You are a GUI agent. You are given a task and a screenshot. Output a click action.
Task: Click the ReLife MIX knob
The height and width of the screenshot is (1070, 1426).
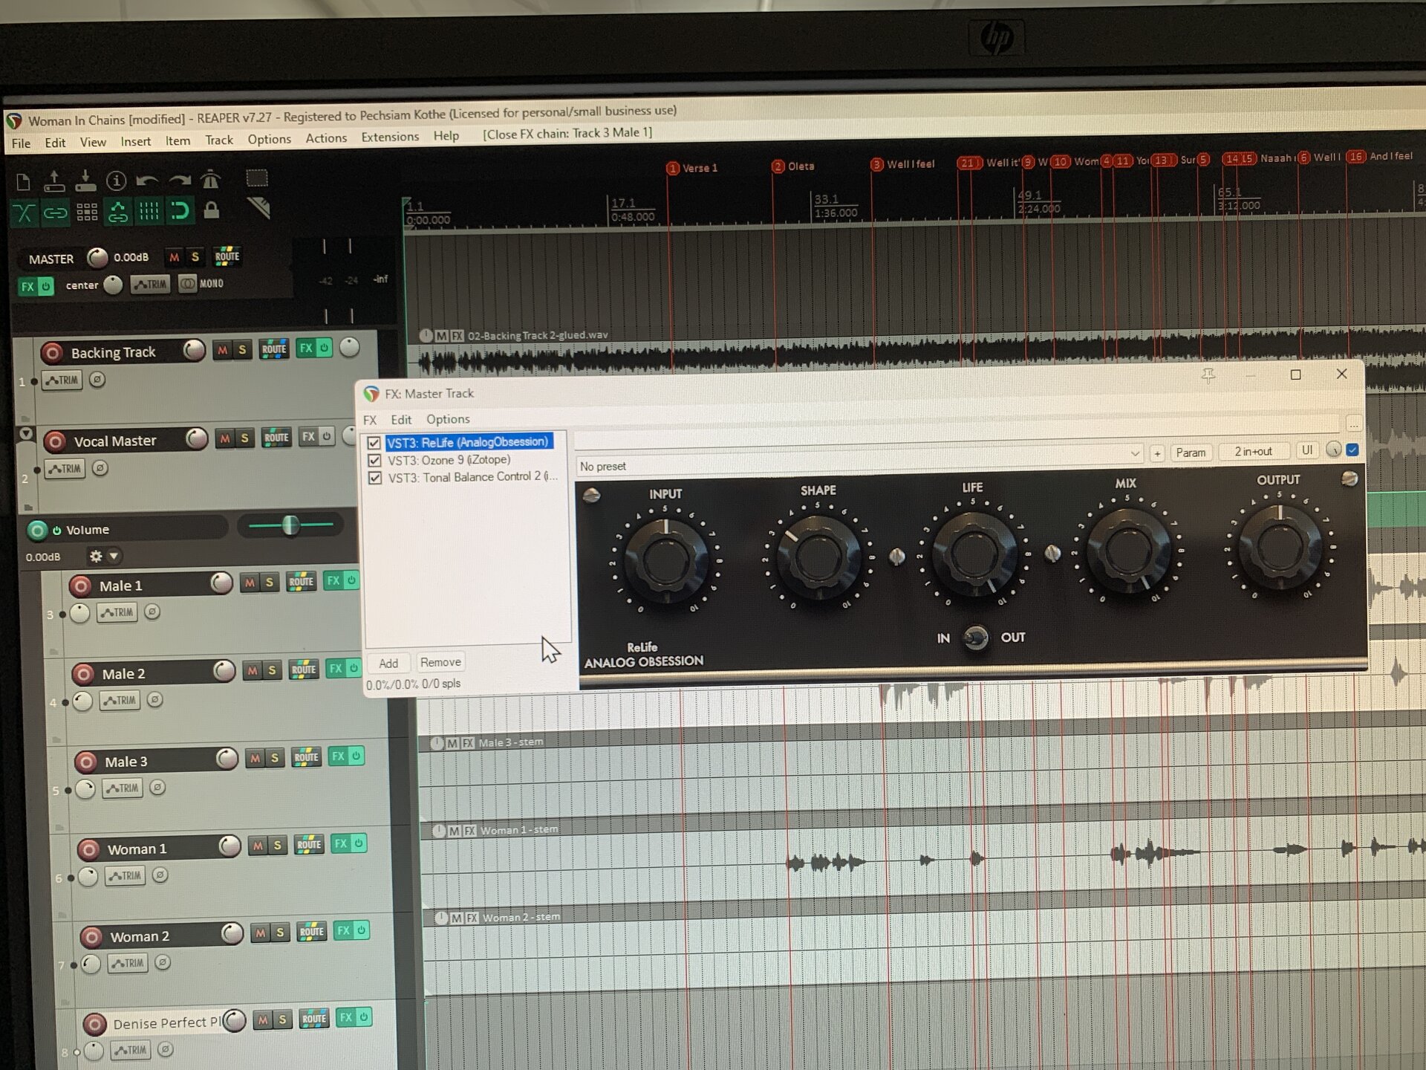tap(1127, 550)
